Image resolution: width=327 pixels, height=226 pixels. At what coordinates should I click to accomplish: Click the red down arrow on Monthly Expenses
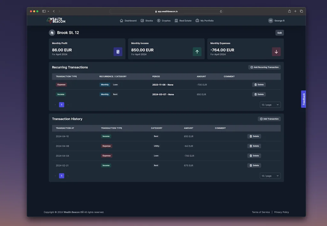click(x=276, y=51)
